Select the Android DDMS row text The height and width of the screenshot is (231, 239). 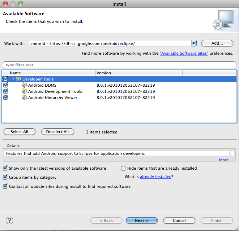pyautogui.click(x=42, y=85)
